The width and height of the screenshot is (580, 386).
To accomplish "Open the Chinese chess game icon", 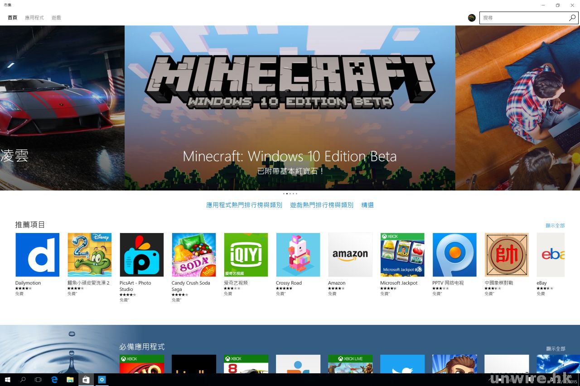I will coord(506,255).
